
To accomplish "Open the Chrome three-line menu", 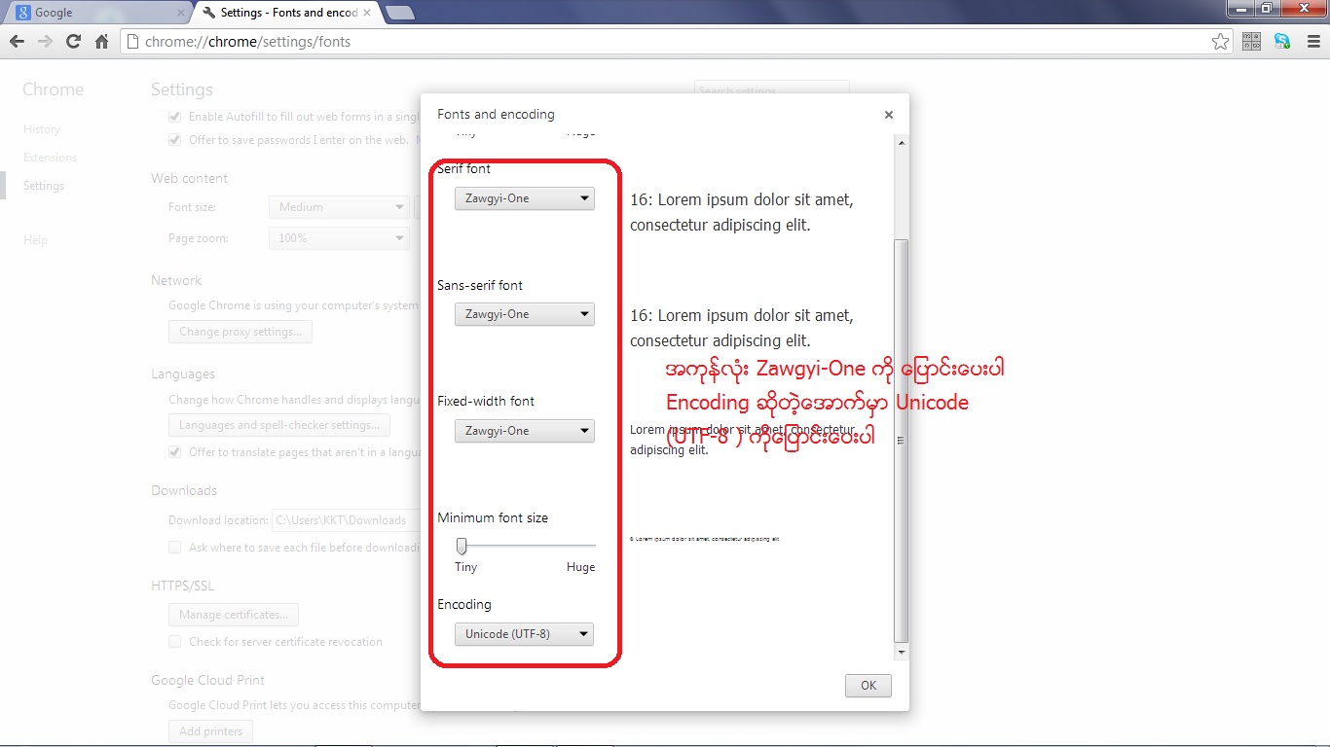I will pyautogui.click(x=1312, y=42).
